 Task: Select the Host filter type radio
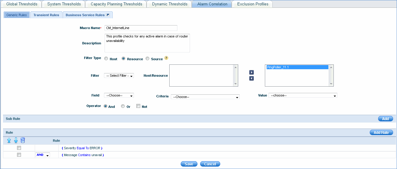(106, 59)
